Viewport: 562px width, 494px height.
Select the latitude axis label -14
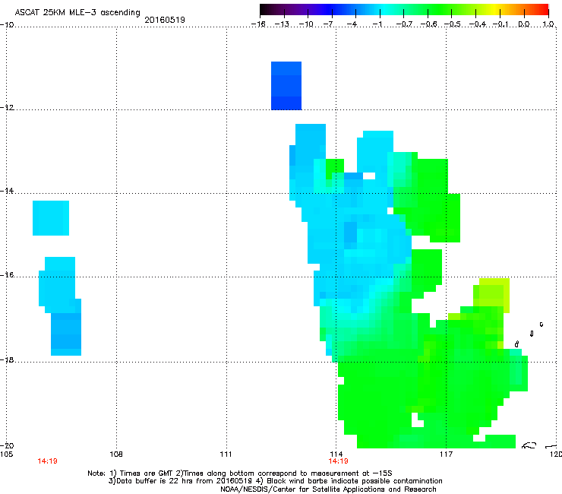point(7,191)
